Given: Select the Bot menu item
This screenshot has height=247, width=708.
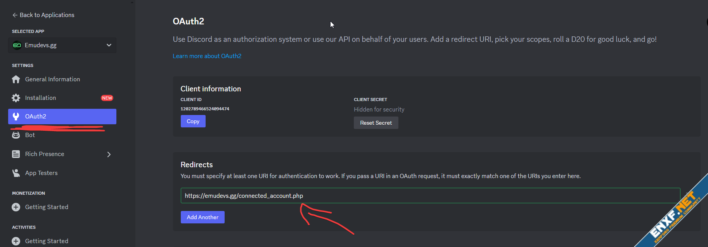Looking at the screenshot, I should [30, 135].
